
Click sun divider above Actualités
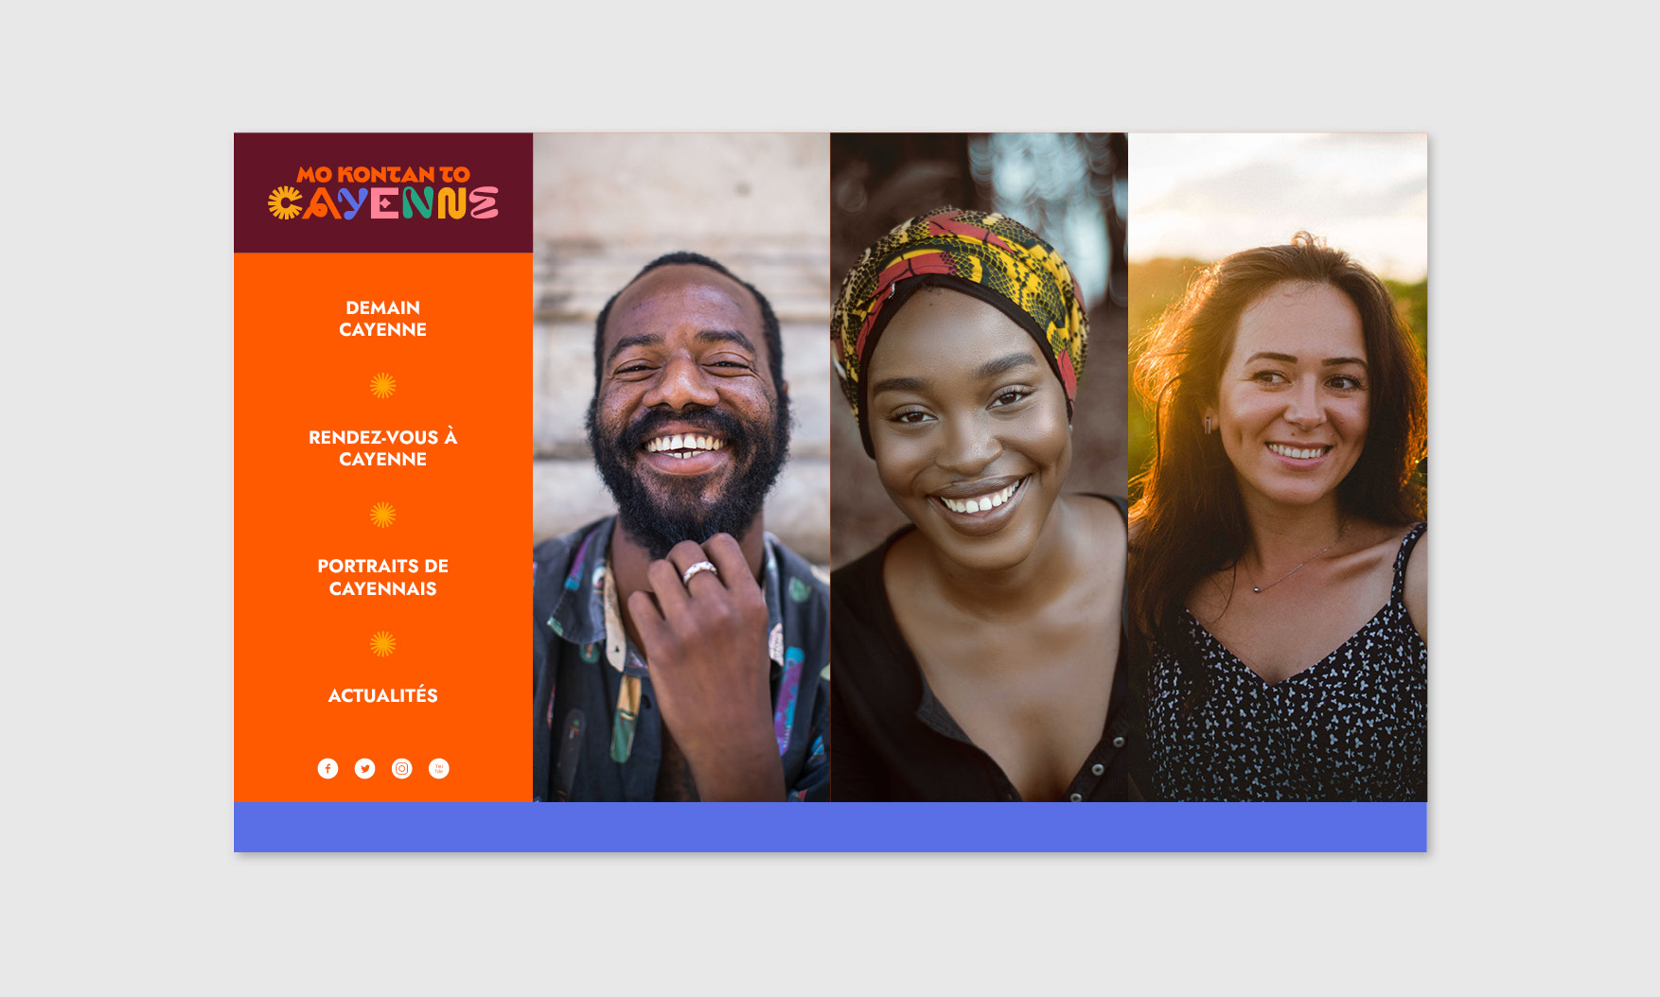click(x=382, y=644)
